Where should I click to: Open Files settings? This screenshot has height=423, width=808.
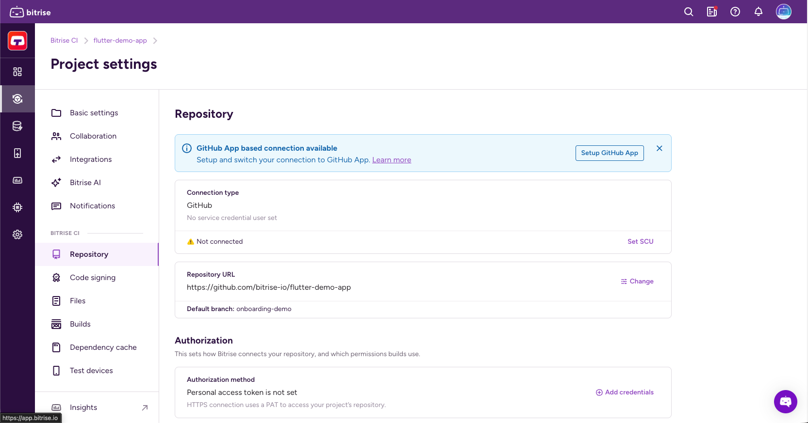click(97, 301)
